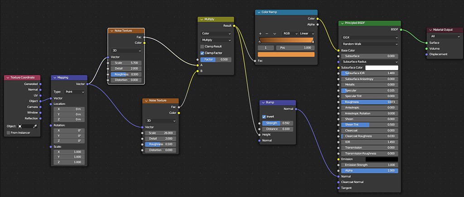Click the Scale 26.000 field on Noise Texture
Screen dimensions: 464x197
[161, 133]
